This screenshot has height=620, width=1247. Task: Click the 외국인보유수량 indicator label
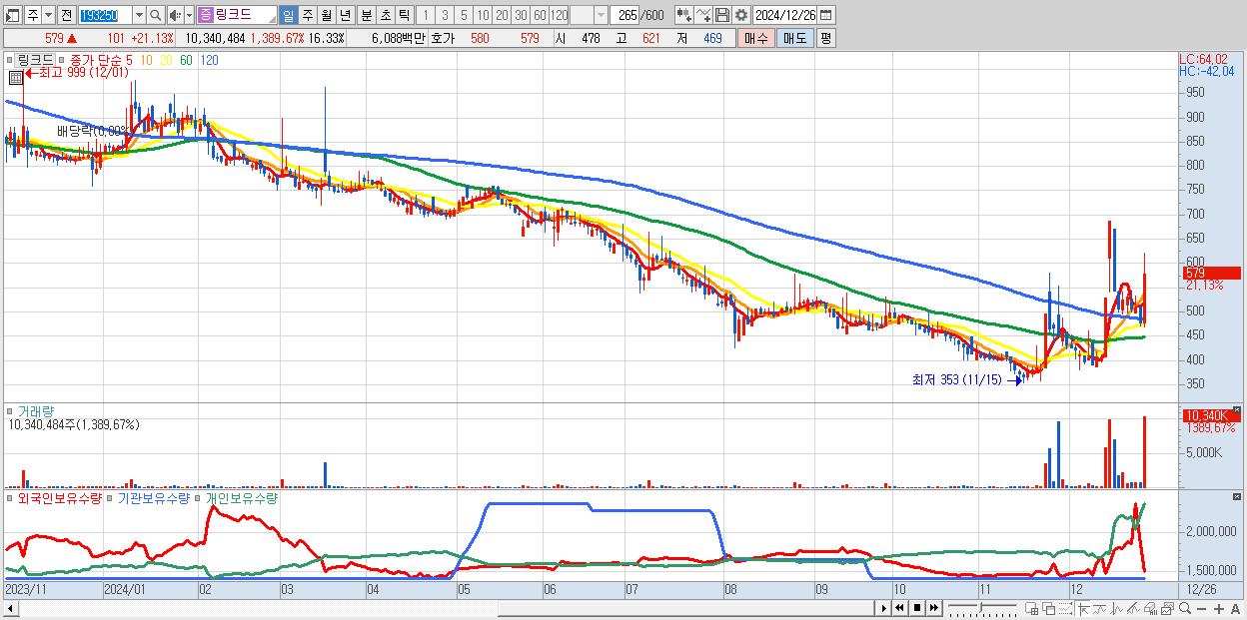point(60,497)
